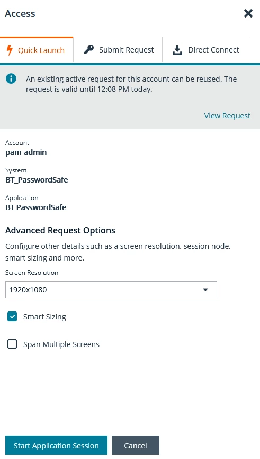Image resolution: width=260 pixels, height=459 pixels.
Task: Uncheck the Smart Sizing checkbox
Action: click(x=12, y=316)
